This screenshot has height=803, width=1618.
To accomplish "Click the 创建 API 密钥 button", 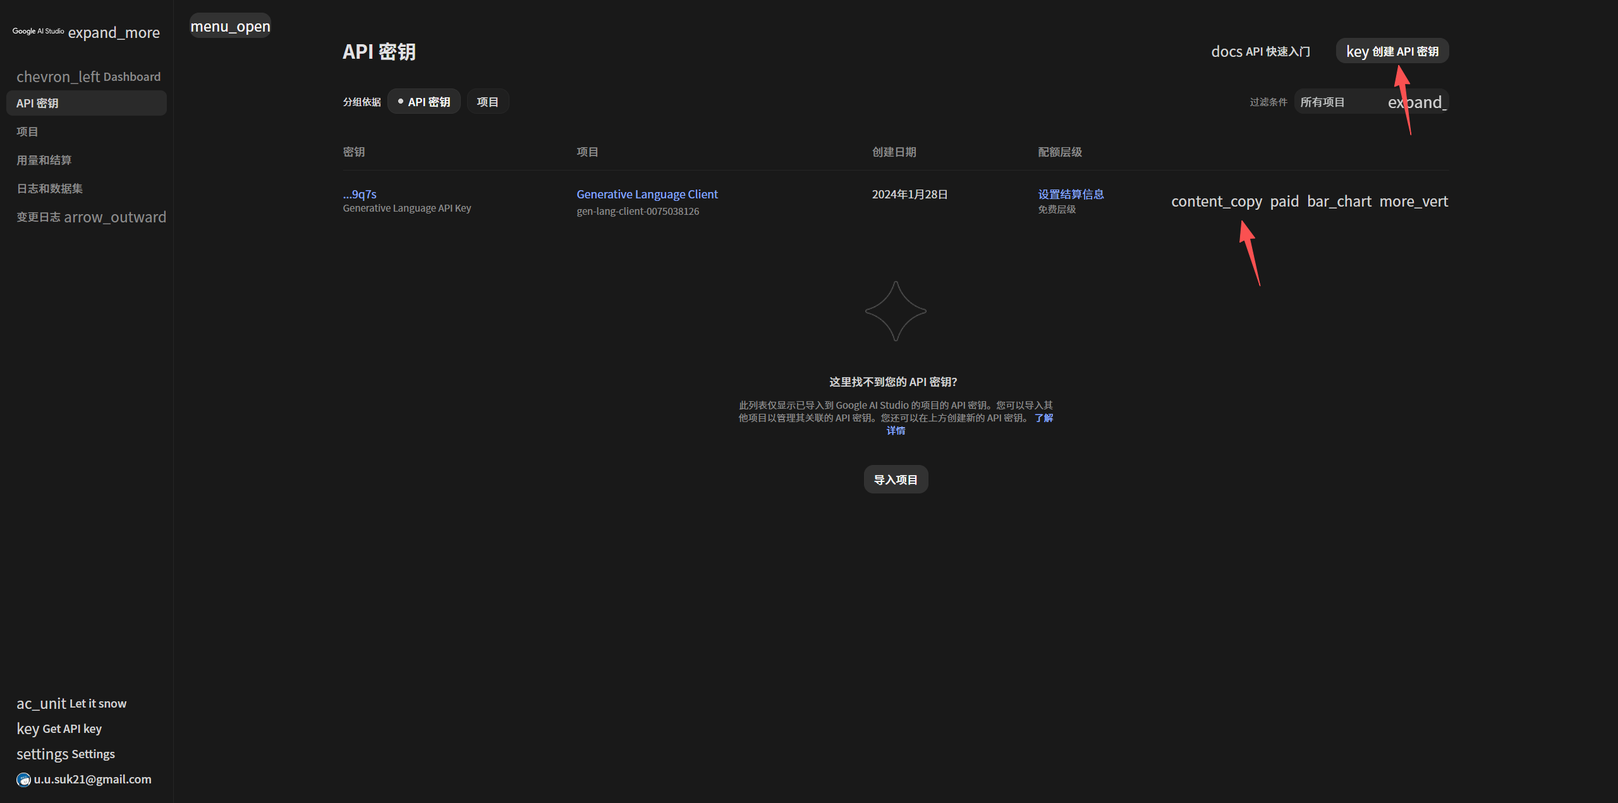I will [x=1392, y=51].
